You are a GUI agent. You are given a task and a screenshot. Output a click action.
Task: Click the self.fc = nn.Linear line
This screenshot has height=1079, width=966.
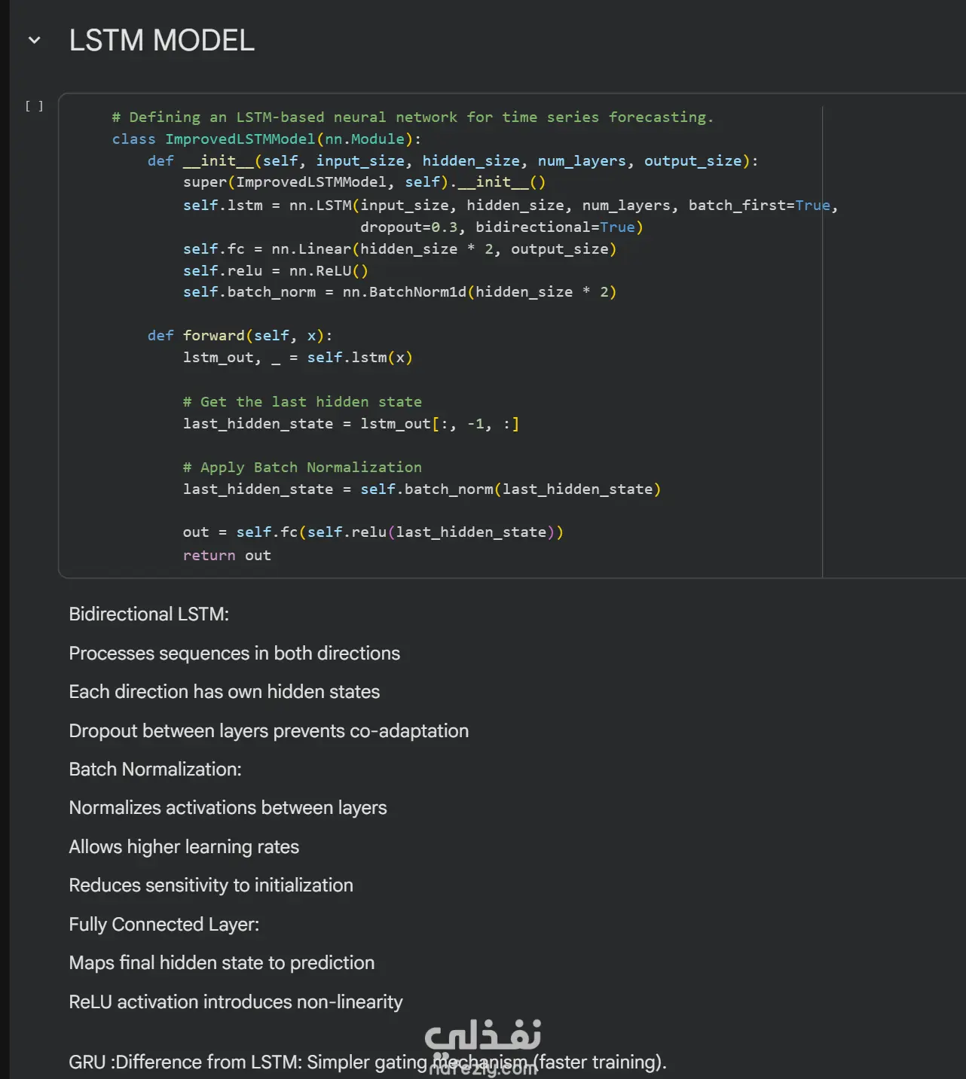click(399, 249)
